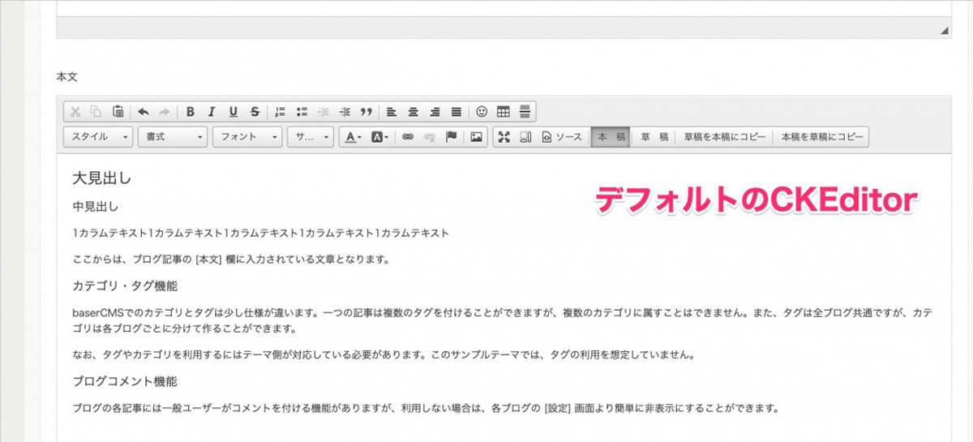Increase the indent
The width and height of the screenshot is (973, 442).
pos(345,112)
